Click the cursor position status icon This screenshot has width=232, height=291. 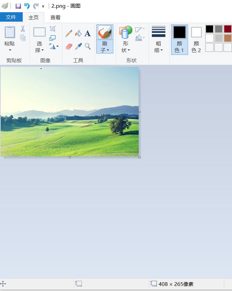(3, 284)
